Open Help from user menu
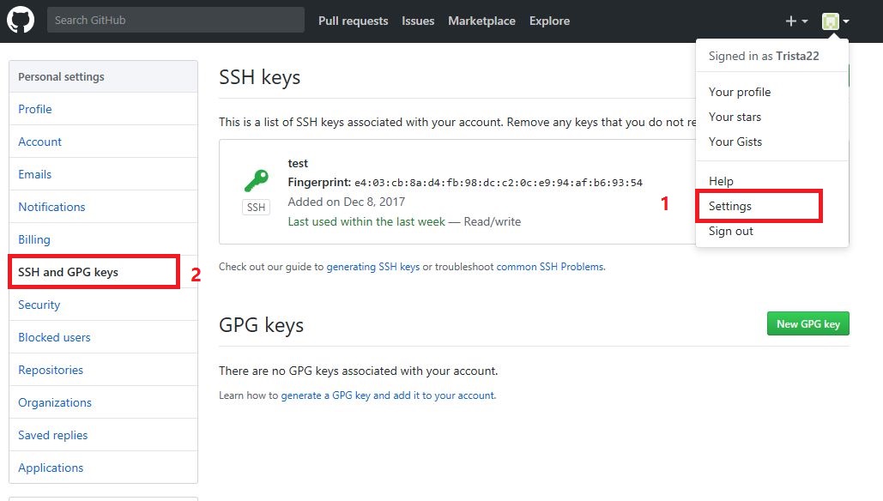 (772, 181)
